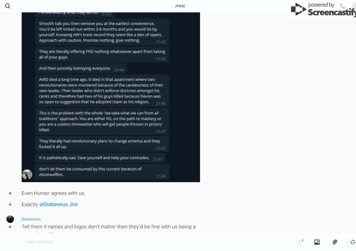Click the 'Tell them if names and logos' message
The width and height of the screenshot is (356, 251).
click(109, 227)
